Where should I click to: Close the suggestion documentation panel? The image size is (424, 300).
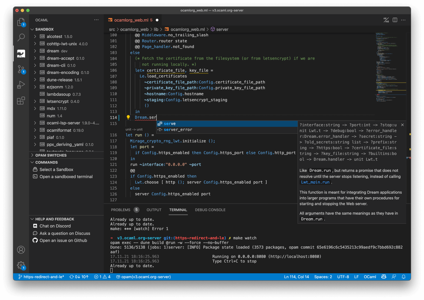(402, 125)
